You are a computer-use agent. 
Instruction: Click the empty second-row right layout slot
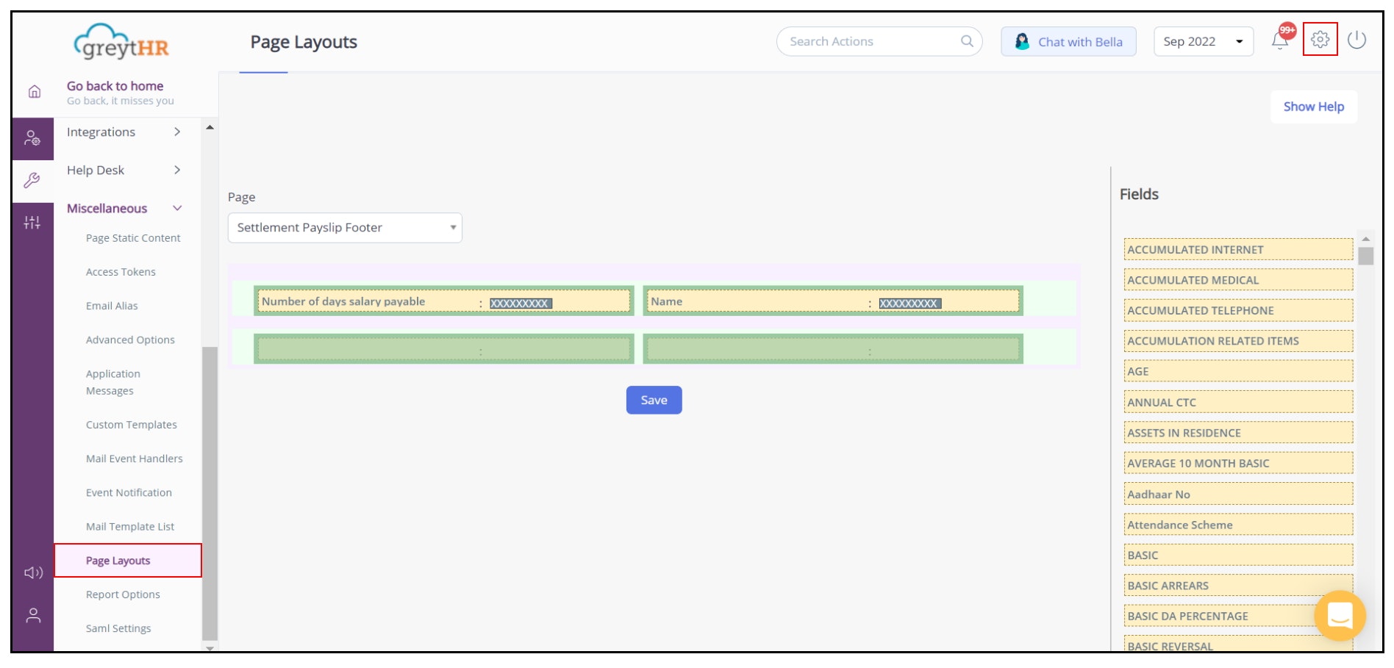point(832,348)
